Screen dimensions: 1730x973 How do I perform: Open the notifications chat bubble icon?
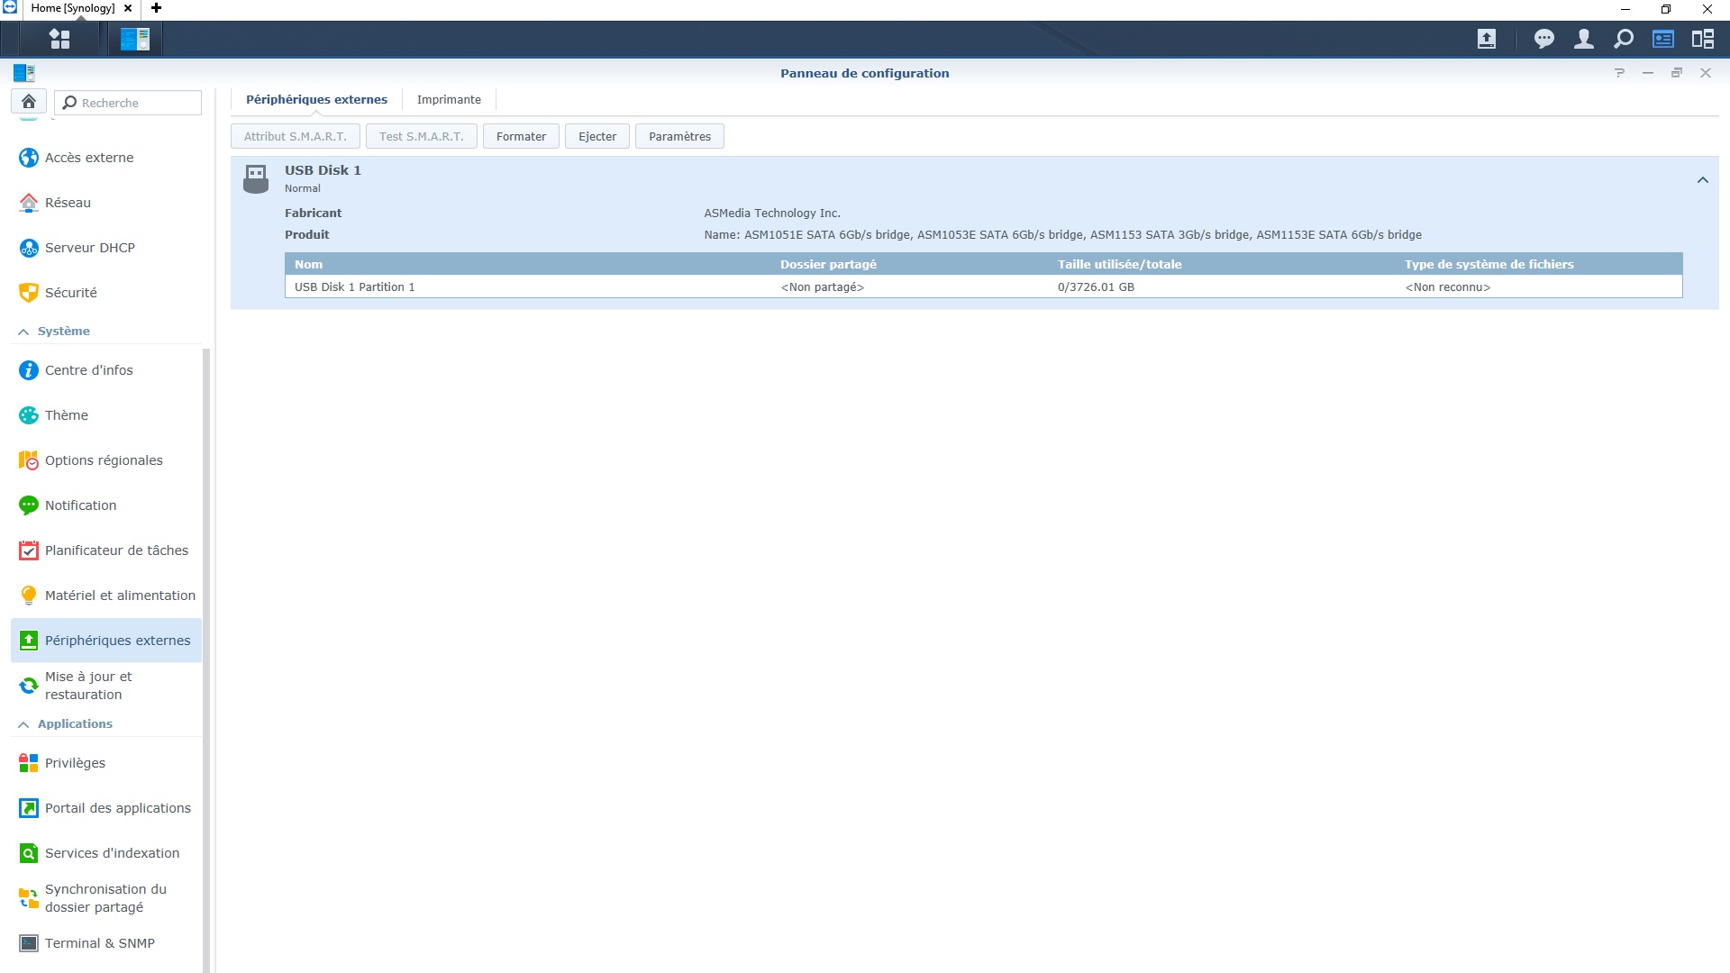[x=1544, y=39]
